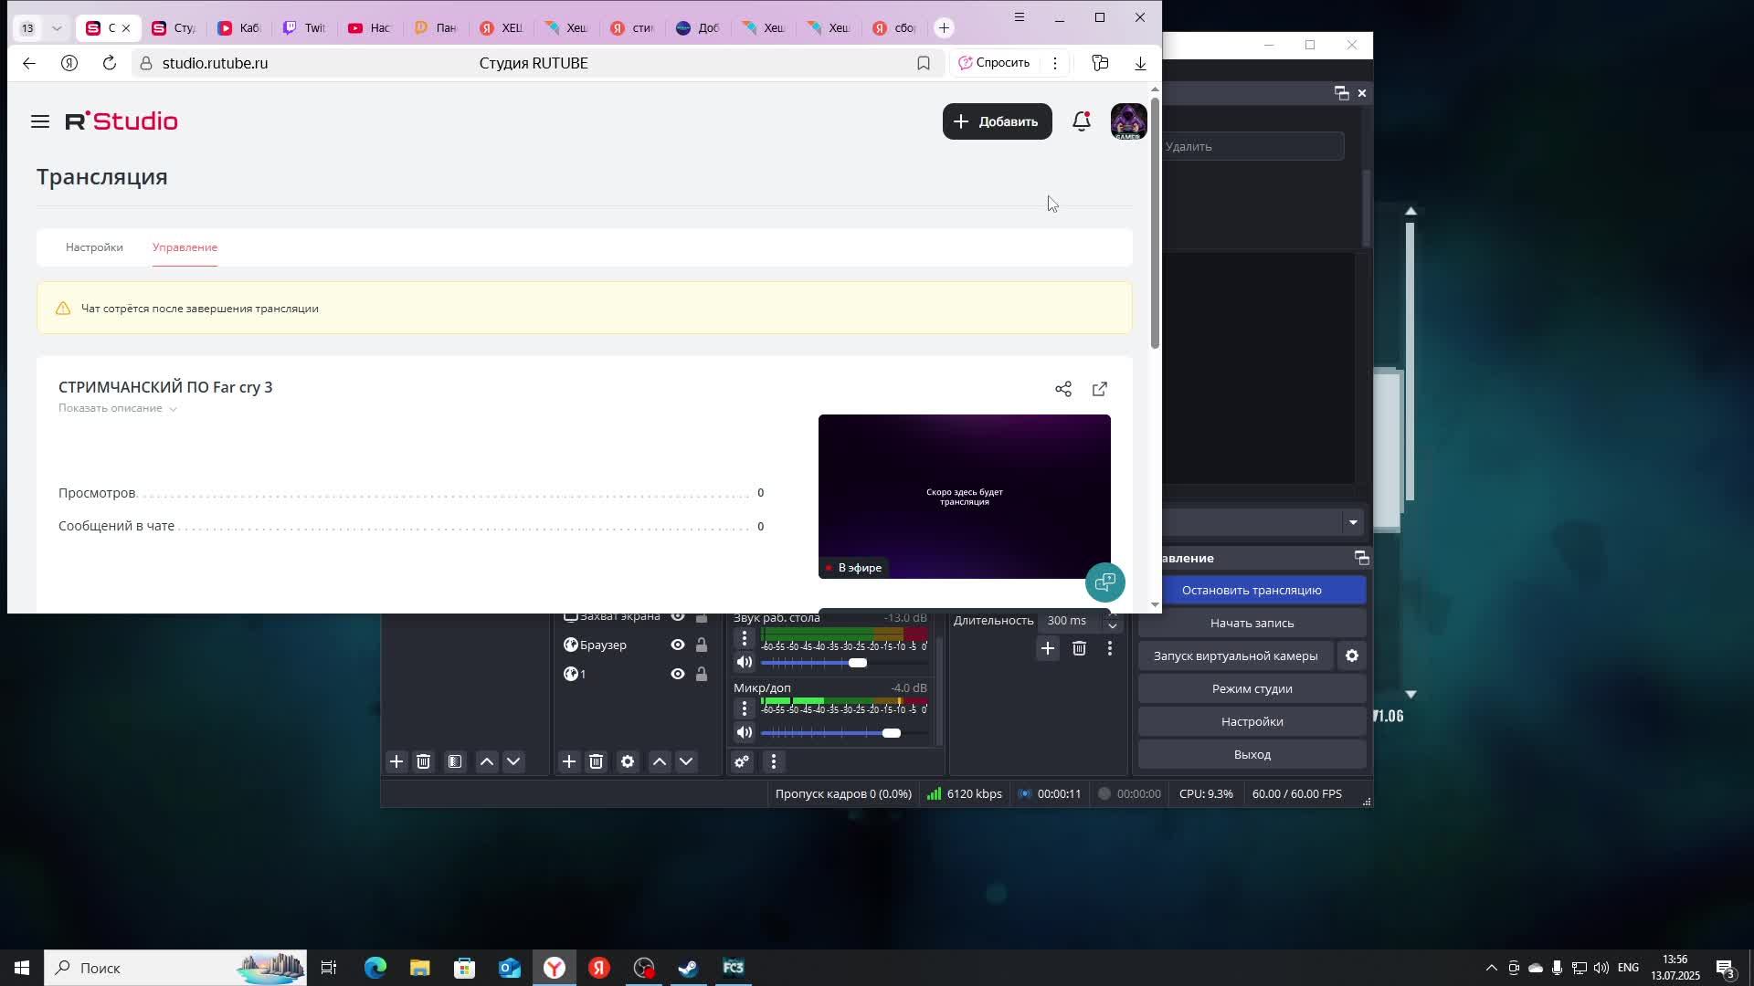Switch to the Настройки tab
The width and height of the screenshot is (1754, 986).
coord(94,247)
